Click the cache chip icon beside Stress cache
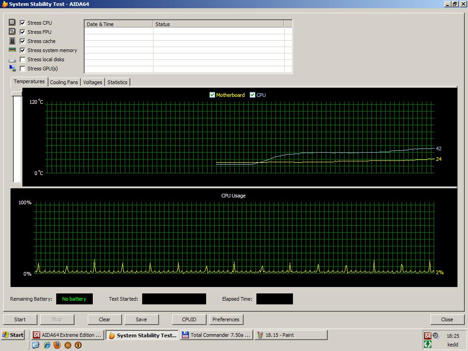 12,41
